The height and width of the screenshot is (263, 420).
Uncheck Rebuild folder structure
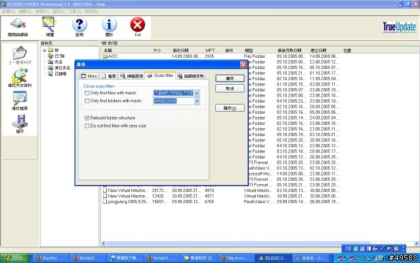coord(87,118)
